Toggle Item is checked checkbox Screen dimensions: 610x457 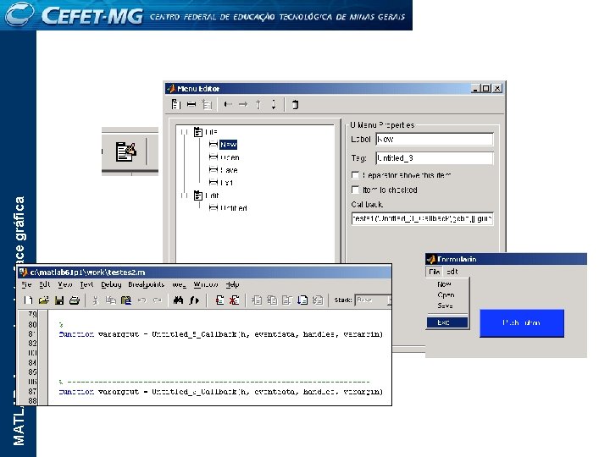tap(355, 190)
